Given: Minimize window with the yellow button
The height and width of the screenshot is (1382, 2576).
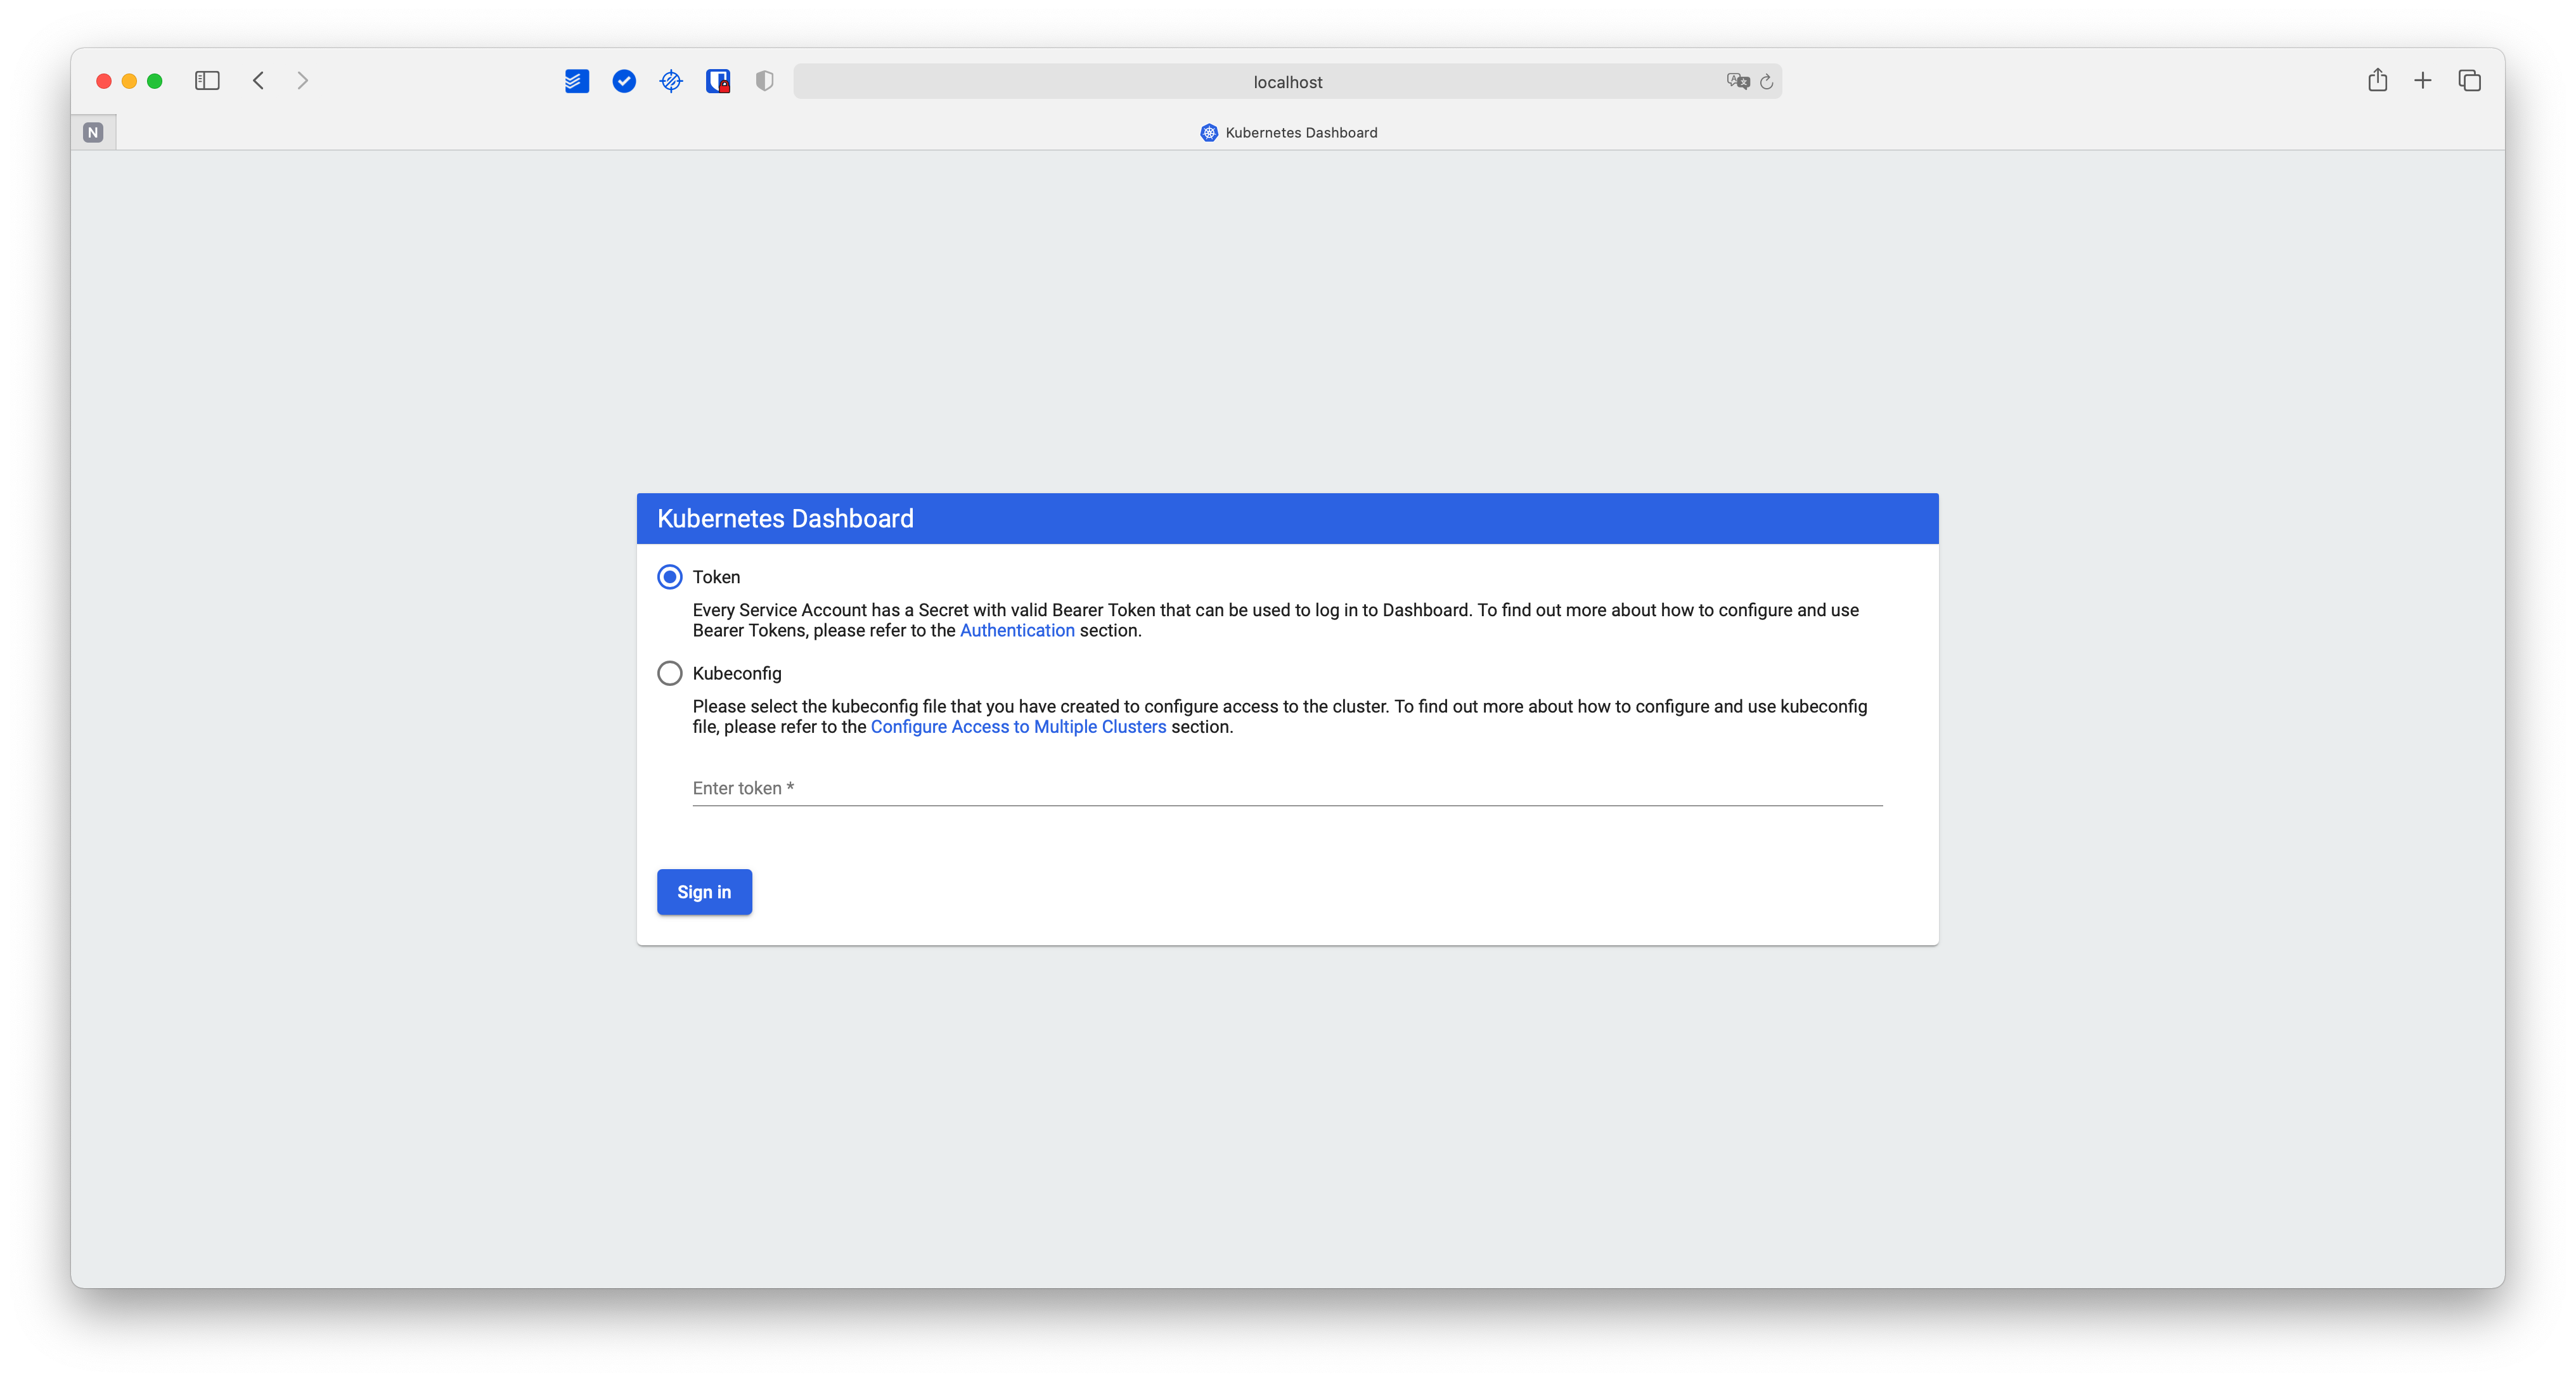Looking at the screenshot, I should [x=129, y=81].
